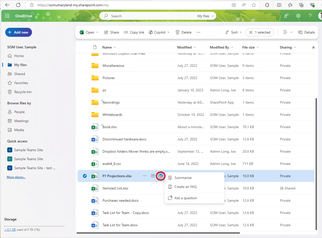
Task: Open the search scope My files dropdown
Action: [x=206, y=16]
